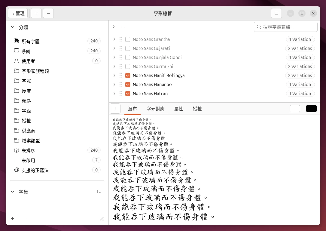Click the minus remove fonts button
The image size is (326, 231).
[x=48, y=13]
